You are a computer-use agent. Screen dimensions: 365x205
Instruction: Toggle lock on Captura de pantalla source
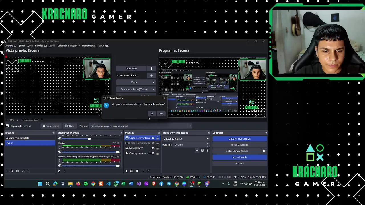[157, 143]
